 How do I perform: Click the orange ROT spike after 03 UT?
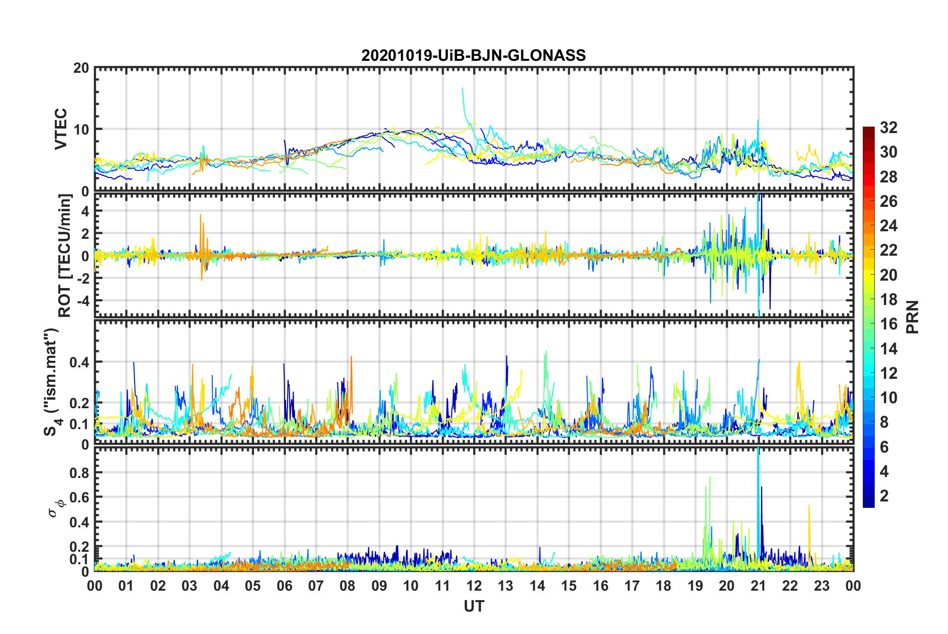click(201, 247)
